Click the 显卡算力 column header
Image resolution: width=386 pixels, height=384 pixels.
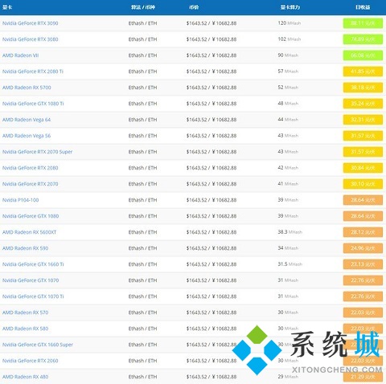290,7
